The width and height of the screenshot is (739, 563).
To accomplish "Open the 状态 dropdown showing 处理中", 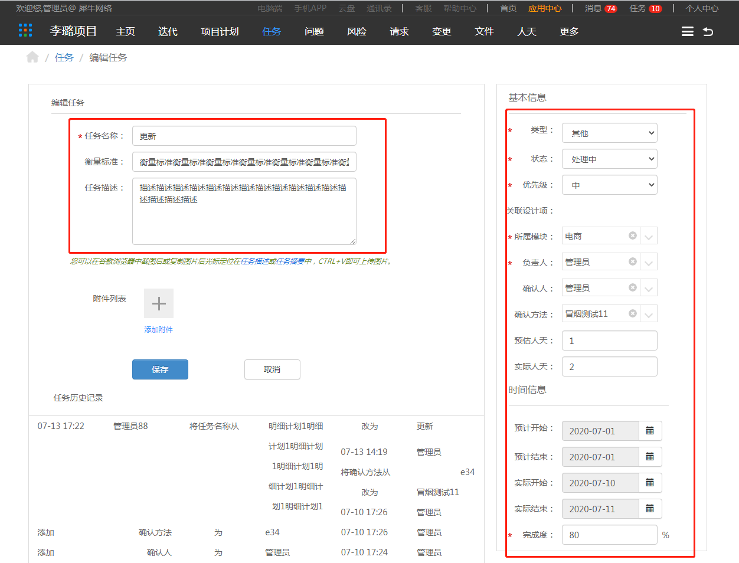I will tap(610, 159).
